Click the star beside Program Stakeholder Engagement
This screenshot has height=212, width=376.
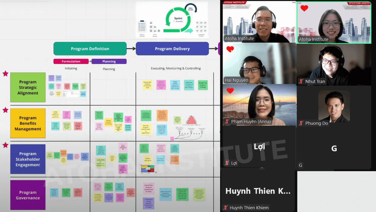pos(5,145)
